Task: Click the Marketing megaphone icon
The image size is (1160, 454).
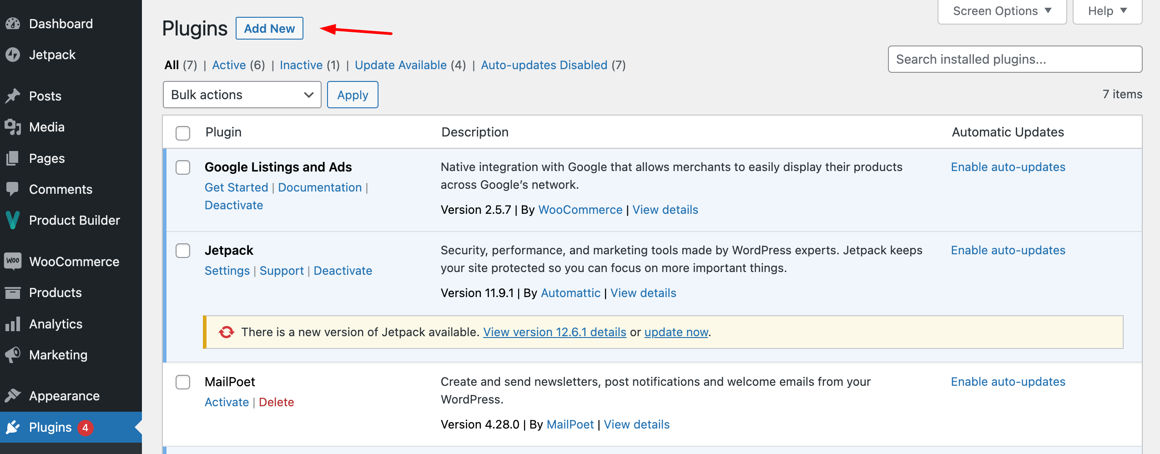Action: (x=13, y=355)
